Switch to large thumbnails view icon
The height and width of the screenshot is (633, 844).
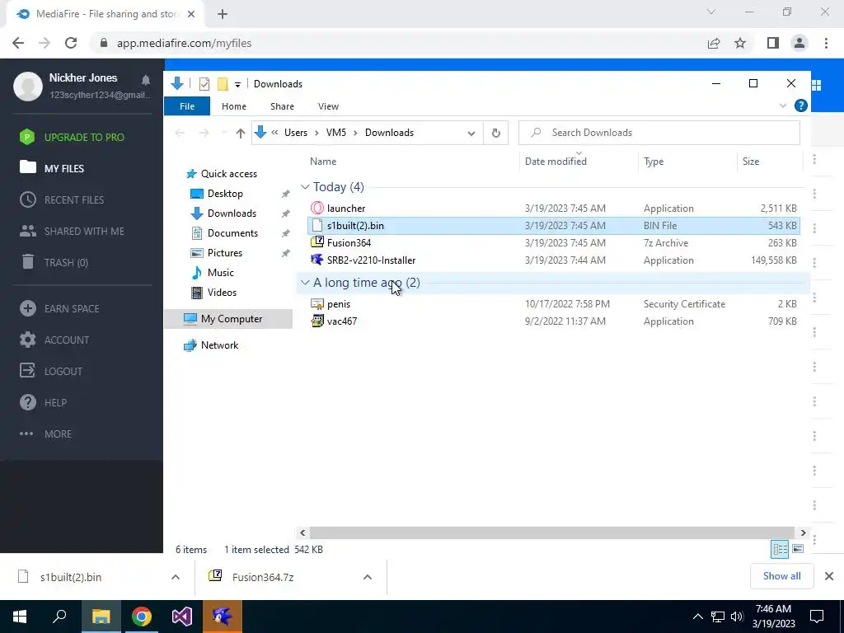pos(798,549)
